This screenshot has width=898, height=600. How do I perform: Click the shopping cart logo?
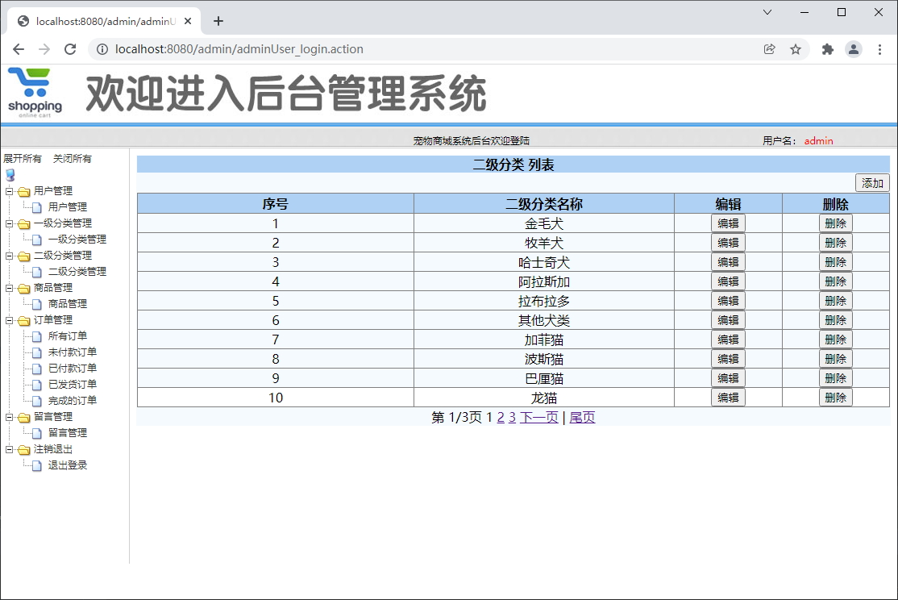(35, 92)
